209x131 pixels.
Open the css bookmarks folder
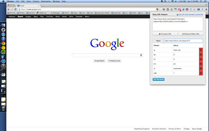(x=125, y=13)
